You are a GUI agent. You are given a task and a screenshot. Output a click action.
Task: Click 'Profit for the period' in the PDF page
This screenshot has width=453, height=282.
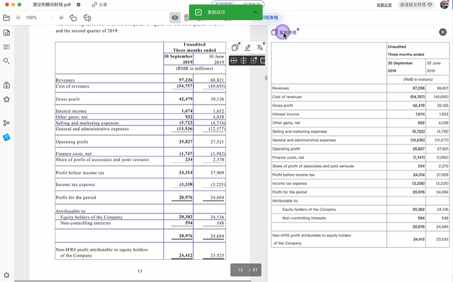pyautogui.click(x=76, y=198)
